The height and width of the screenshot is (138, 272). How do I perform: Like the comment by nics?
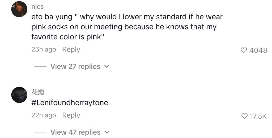244,50
